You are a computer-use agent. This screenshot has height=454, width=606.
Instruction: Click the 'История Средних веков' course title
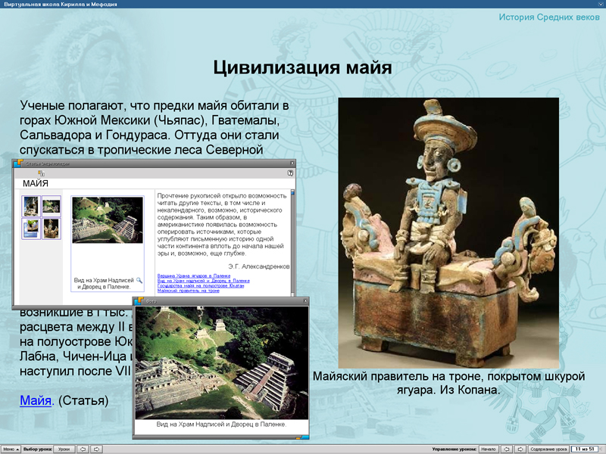click(x=549, y=17)
